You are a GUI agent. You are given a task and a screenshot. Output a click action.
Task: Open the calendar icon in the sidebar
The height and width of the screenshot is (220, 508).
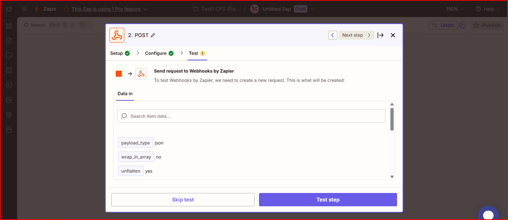(x=9, y=70)
